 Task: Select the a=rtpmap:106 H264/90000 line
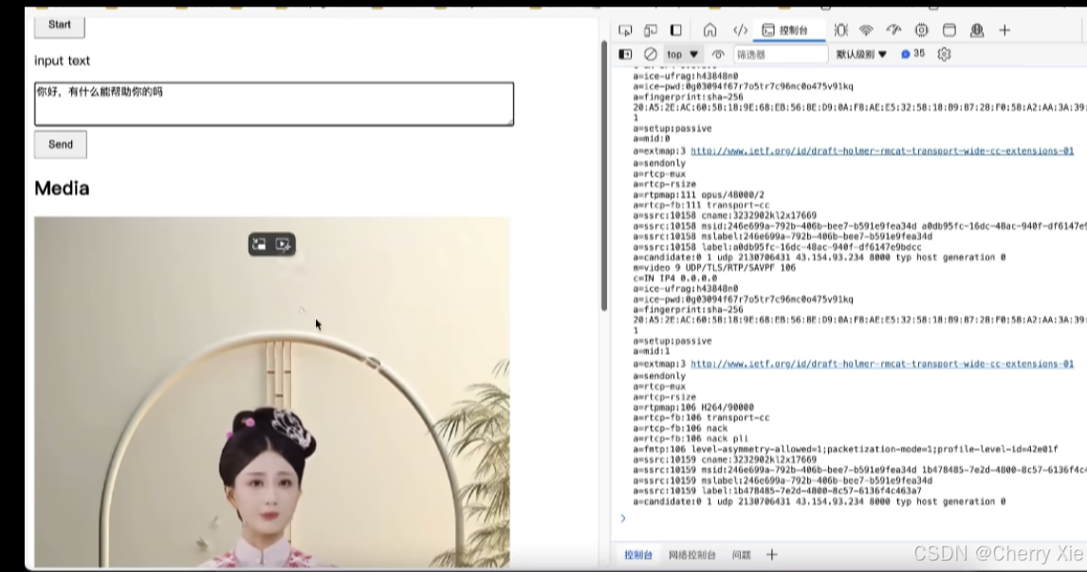point(693,407)
